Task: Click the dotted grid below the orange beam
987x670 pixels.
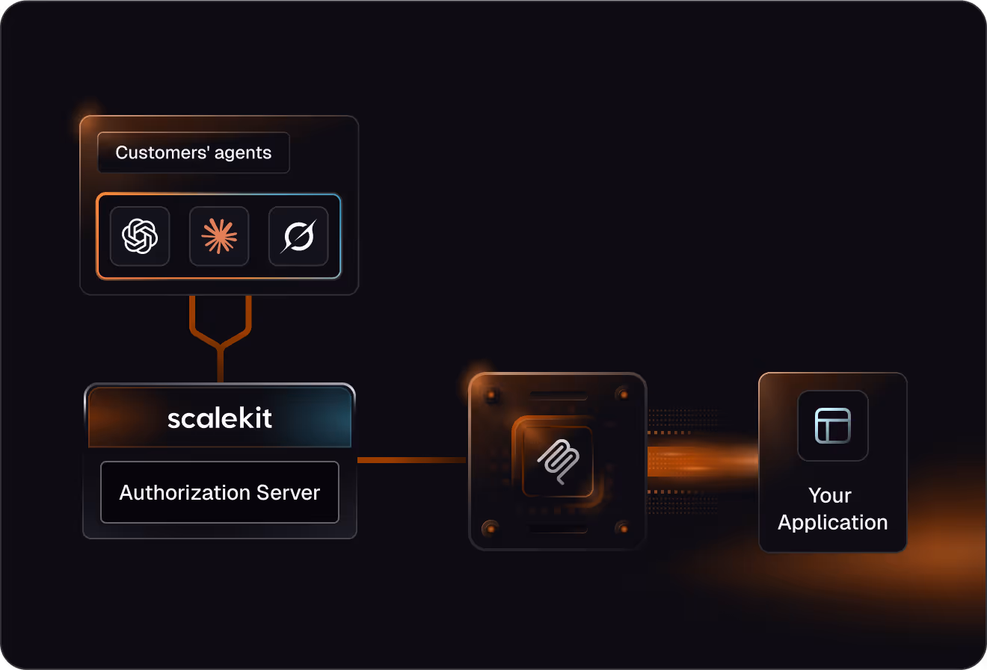Action: [x=682, y=502]
